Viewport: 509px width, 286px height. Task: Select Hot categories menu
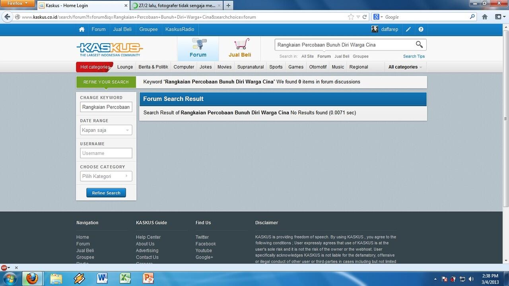pos(95,67)
